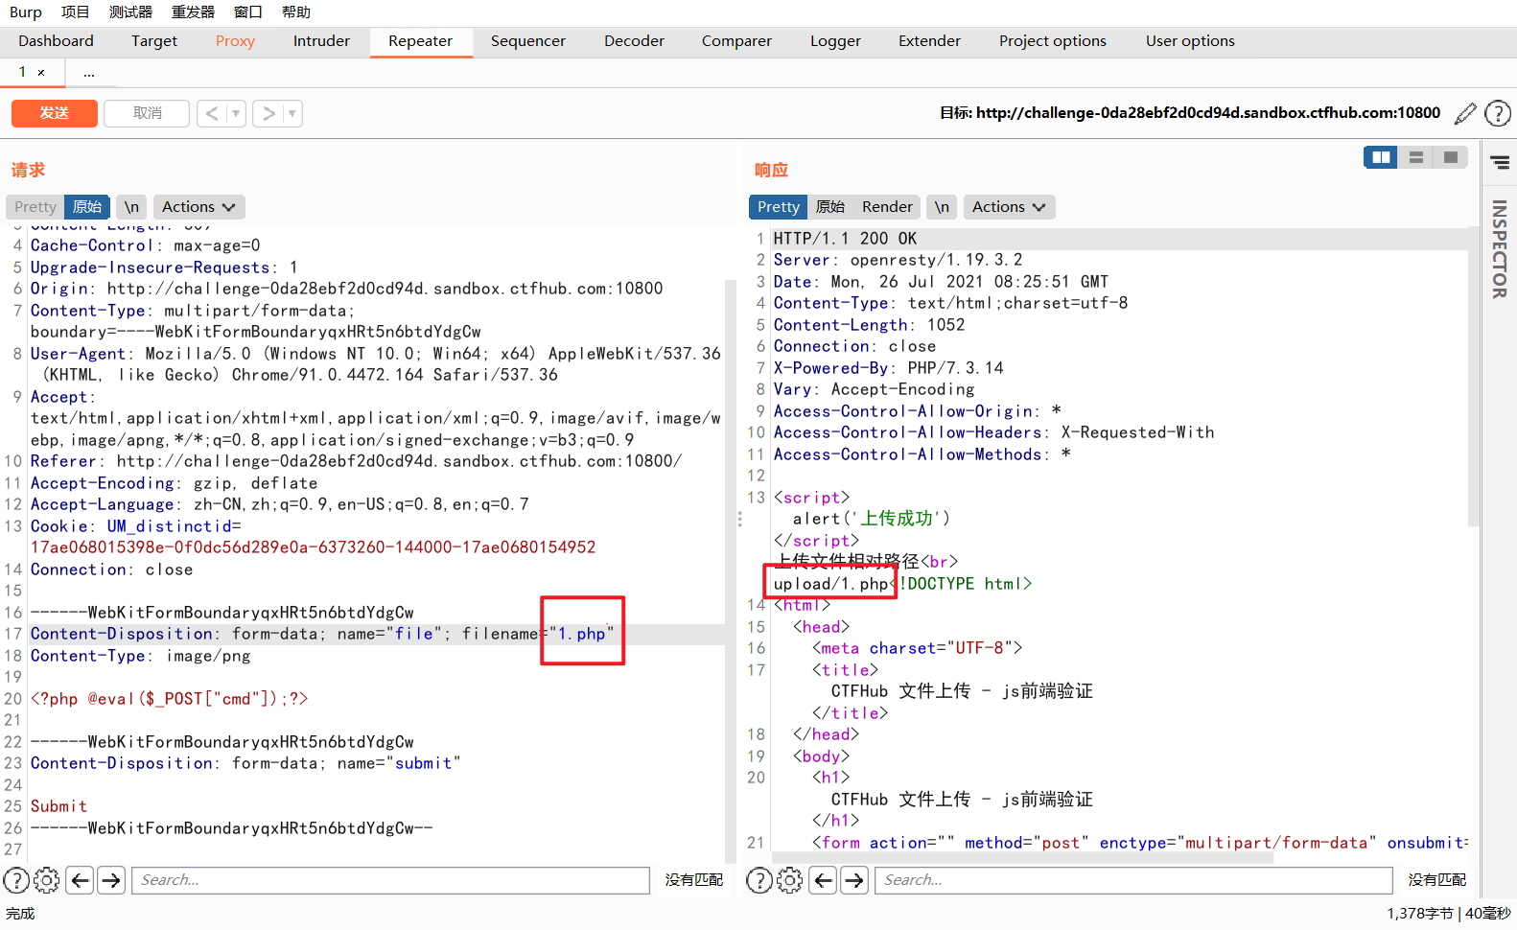Open the 窗口 menu
This screenshot has height=930, width=1517.
pos(248,12)
